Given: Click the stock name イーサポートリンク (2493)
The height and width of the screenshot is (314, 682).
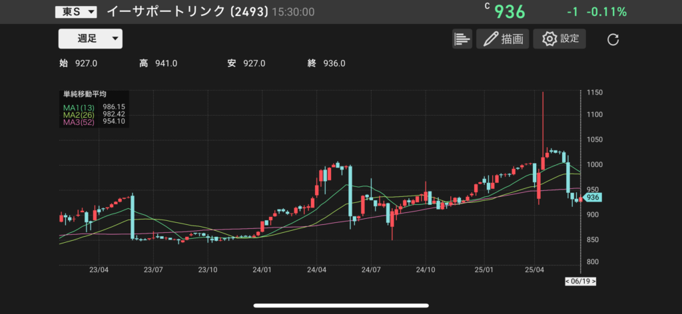Looking at the screenshot, I should 187,12.
